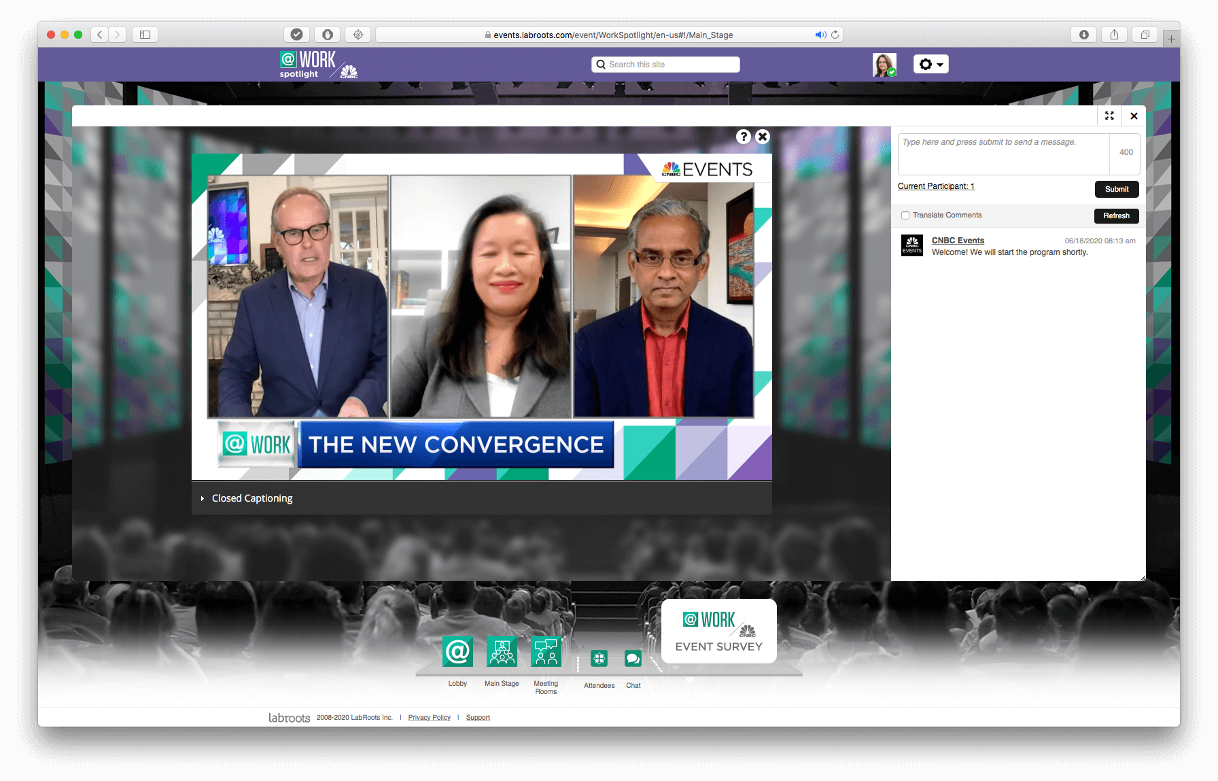Select the Main Stage label text
The width and height of the screenshot is (1218, 781).
click(x=502, y=684)
